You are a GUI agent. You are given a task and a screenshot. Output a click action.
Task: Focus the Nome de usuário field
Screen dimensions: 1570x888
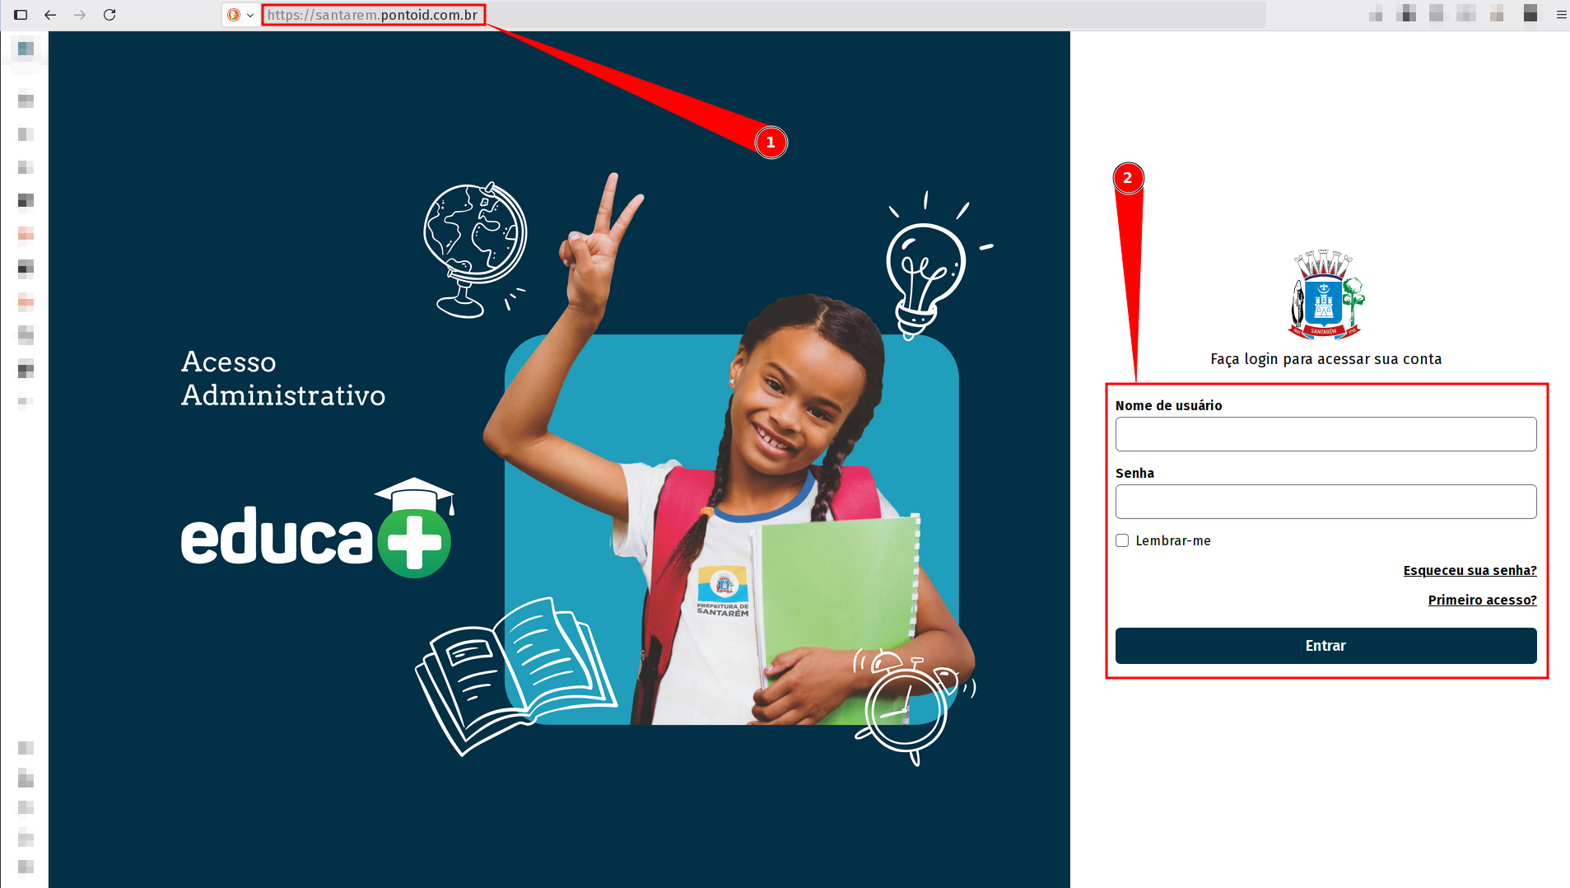(x=1325, y=434)
